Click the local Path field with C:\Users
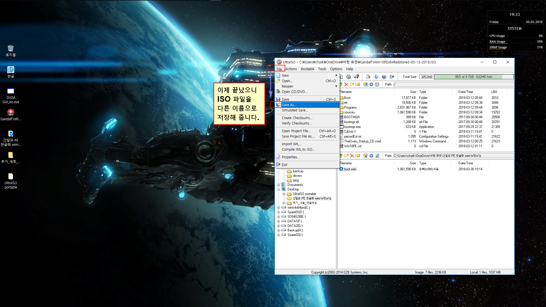Screen dimensions: 546x307 click(x=454, y=156)
